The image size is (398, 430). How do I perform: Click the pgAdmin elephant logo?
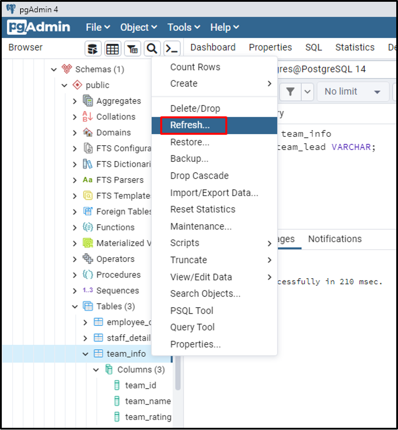pos(36,27)
